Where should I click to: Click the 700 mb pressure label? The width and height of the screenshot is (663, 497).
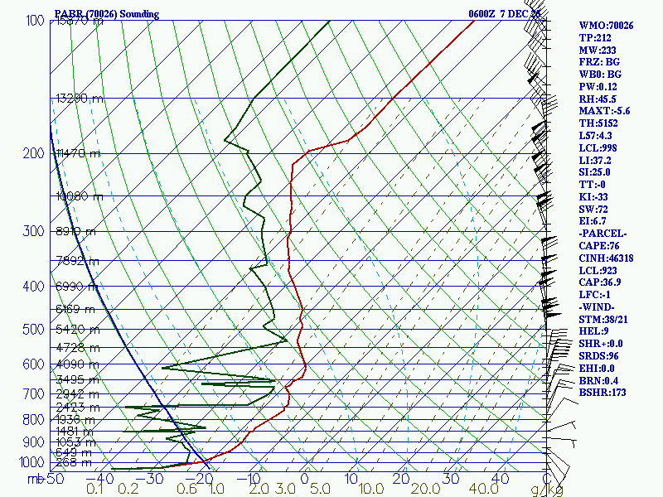(x=33, y=394)
